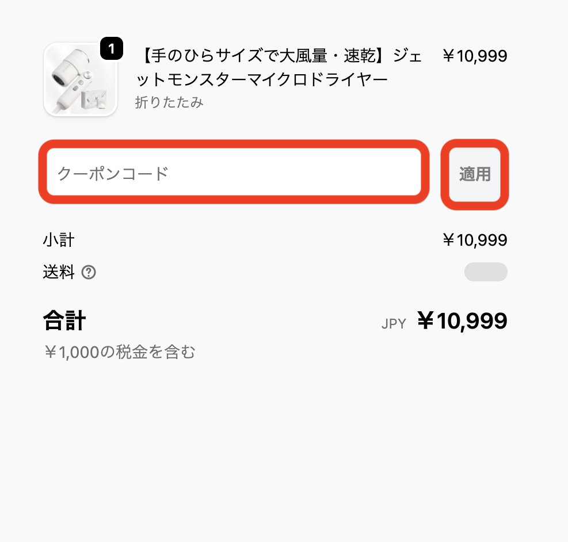The width and height of the screenshot is (568, 542).
Task: Click the 合計 total heading
Action: (64, 321)
